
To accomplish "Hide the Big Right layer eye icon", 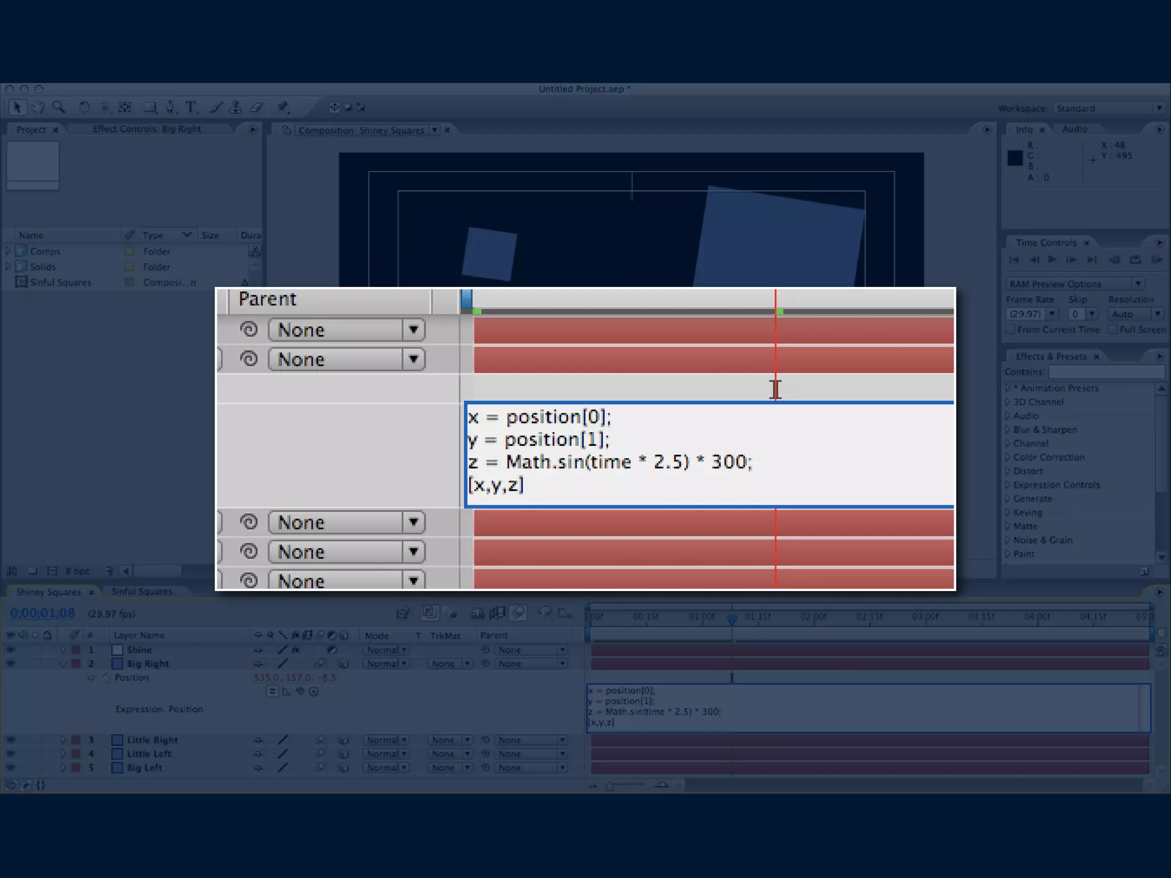I will click(10, 664).
